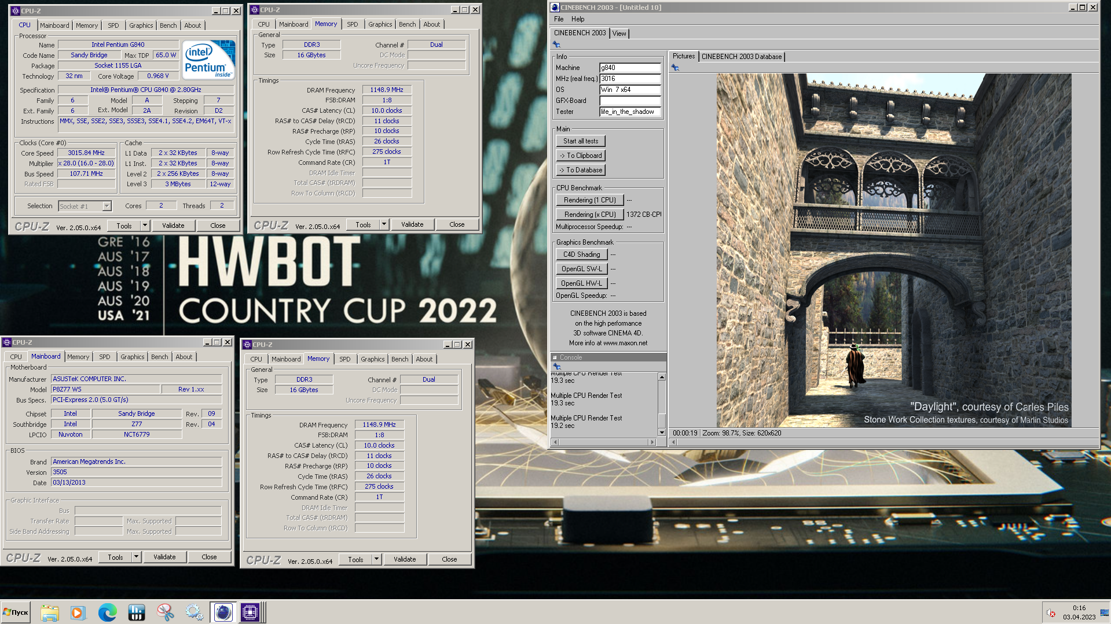Screen dimensions: 1111x624
Task: Click Start all tests button
Action: tap(581, 141)
